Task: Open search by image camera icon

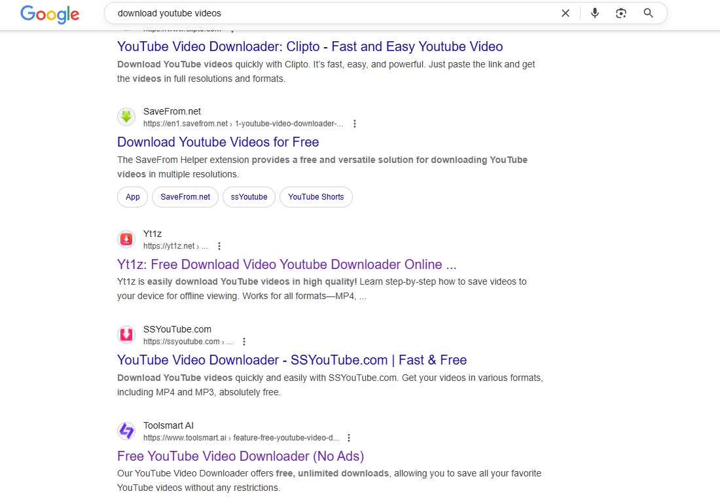Action: [x=621, y=13]
